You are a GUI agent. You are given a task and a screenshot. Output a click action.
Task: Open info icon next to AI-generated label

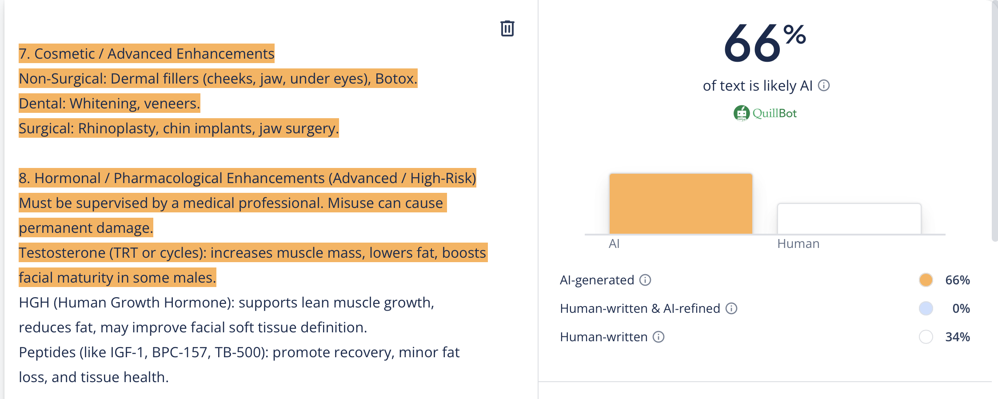(x=645, y=280)
